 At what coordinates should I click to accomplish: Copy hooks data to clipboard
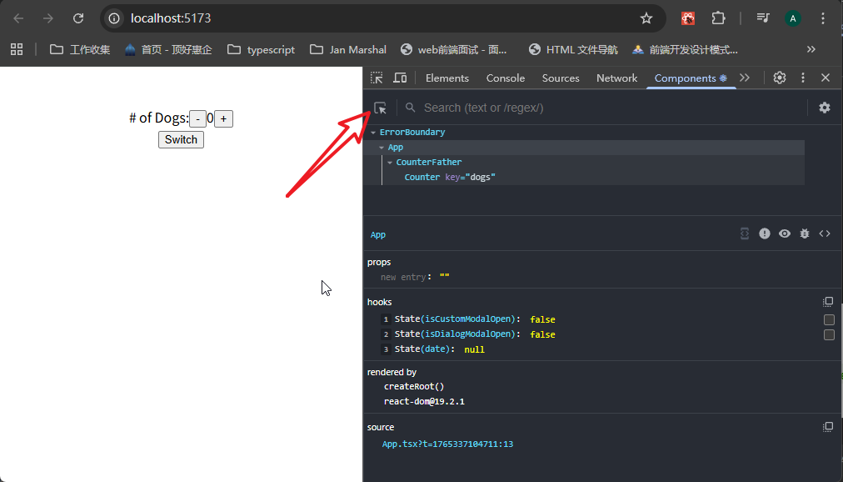[x=828, y=302]
